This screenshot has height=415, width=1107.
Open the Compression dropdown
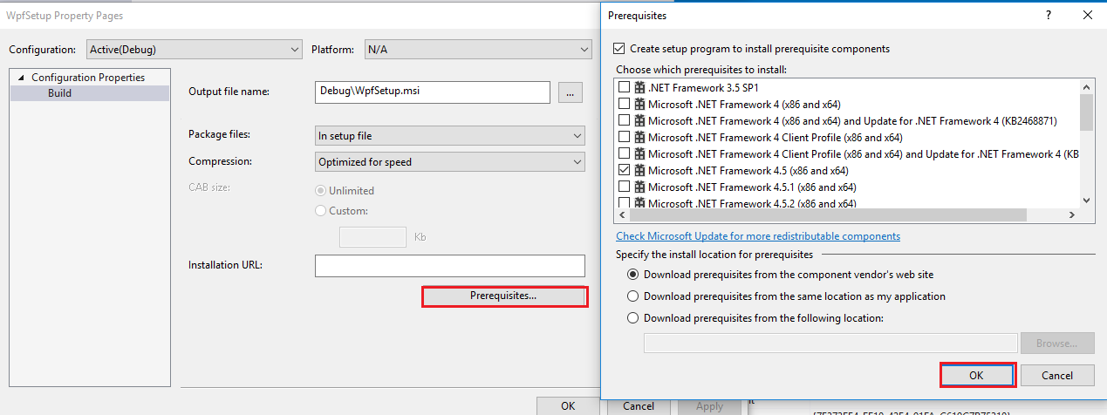pyautogui.click(x=449, y=162)
